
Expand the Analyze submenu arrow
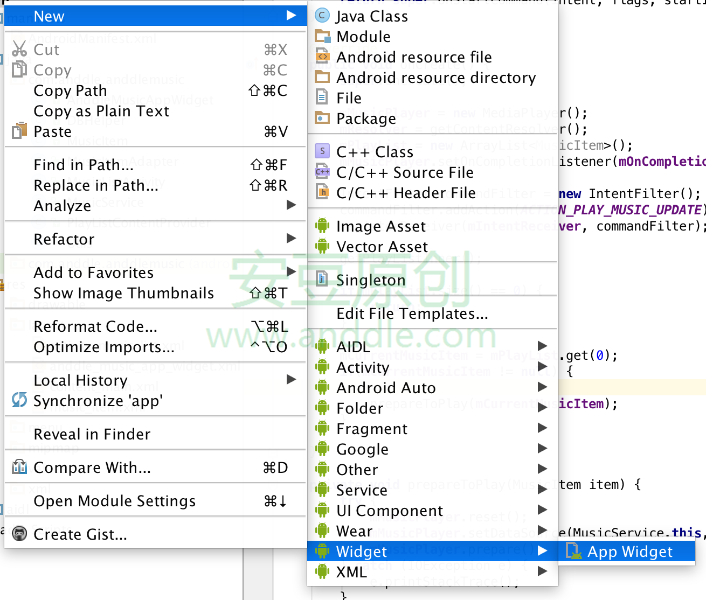click(x=292, y=205)
